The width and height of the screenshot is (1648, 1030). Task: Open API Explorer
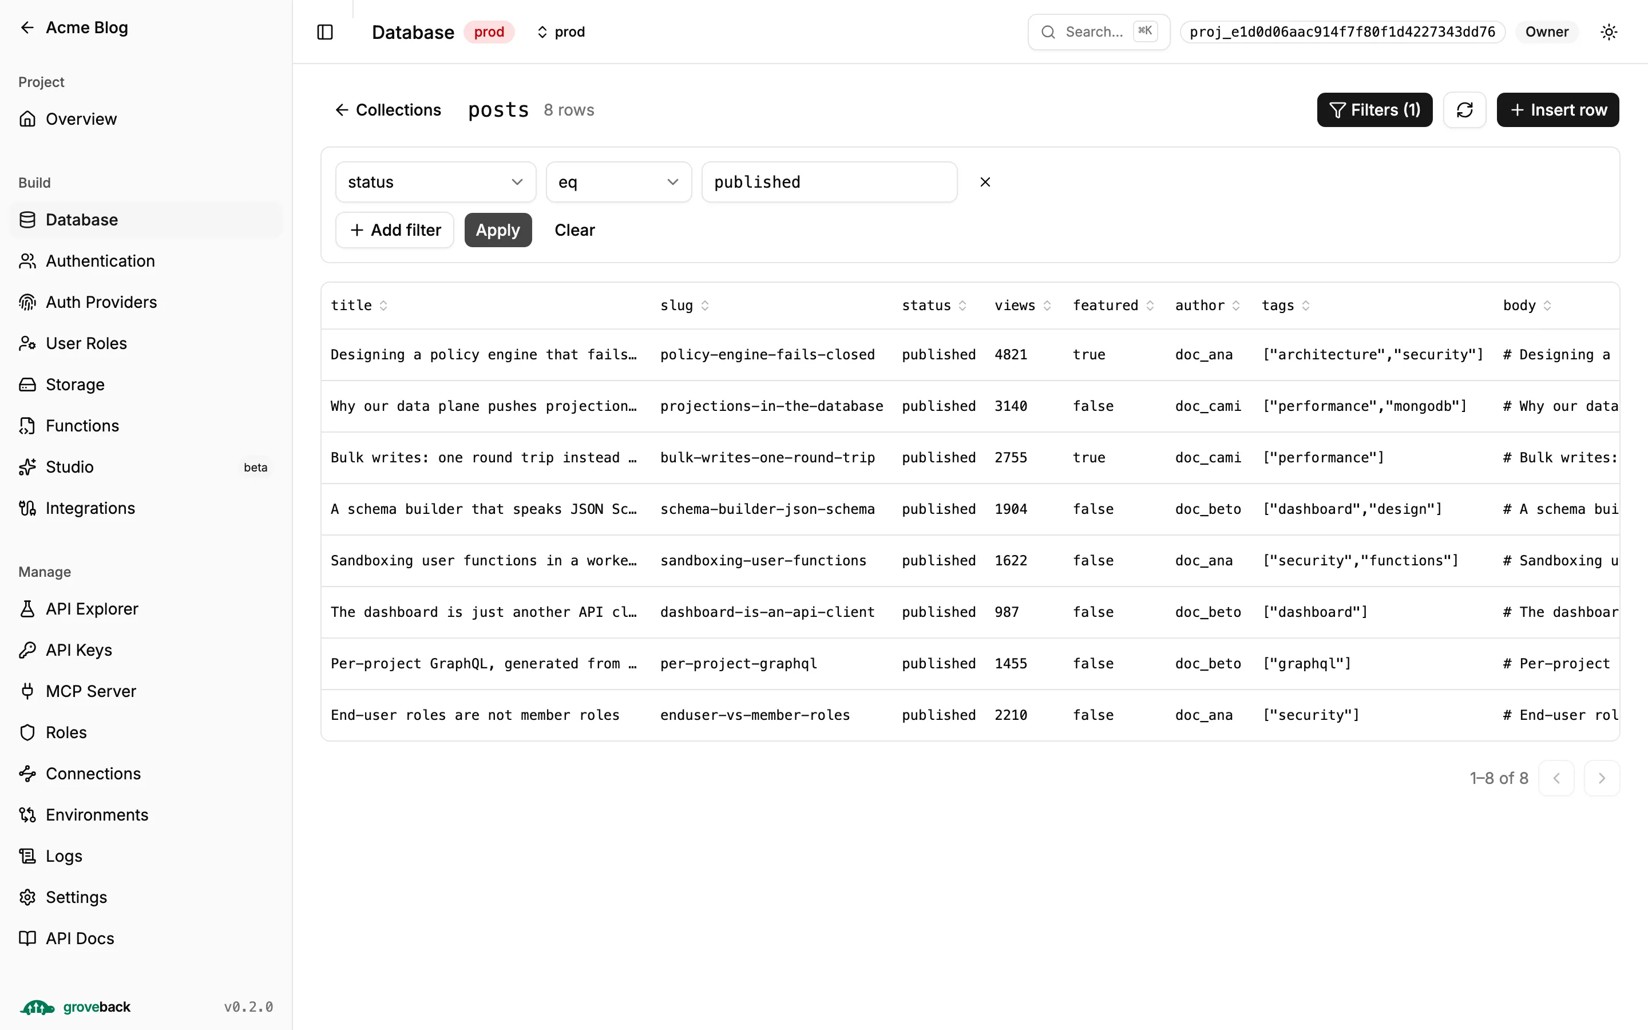pos(146,609)
